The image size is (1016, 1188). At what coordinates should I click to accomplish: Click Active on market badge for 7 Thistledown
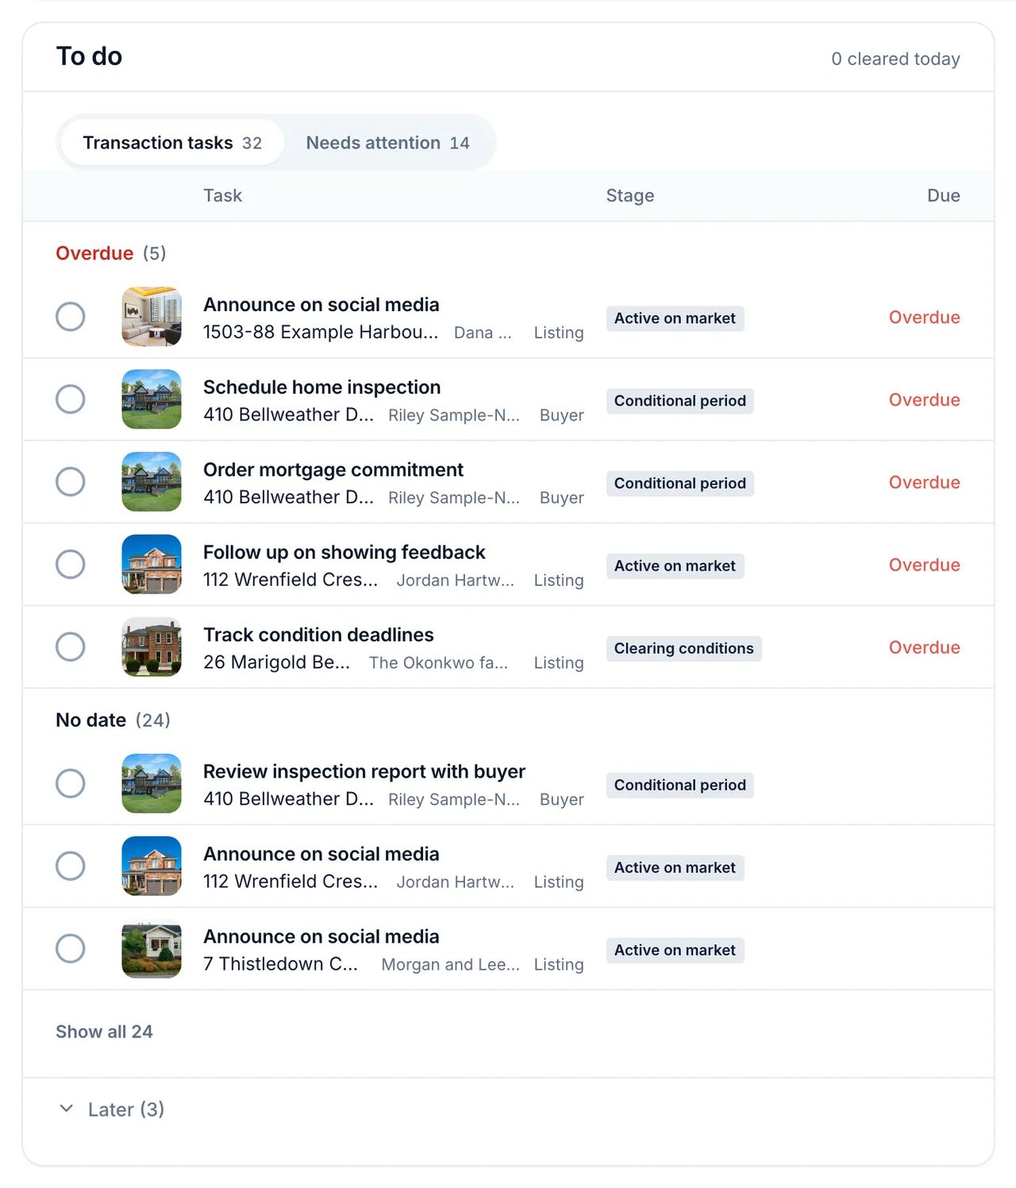coord(675,950)
